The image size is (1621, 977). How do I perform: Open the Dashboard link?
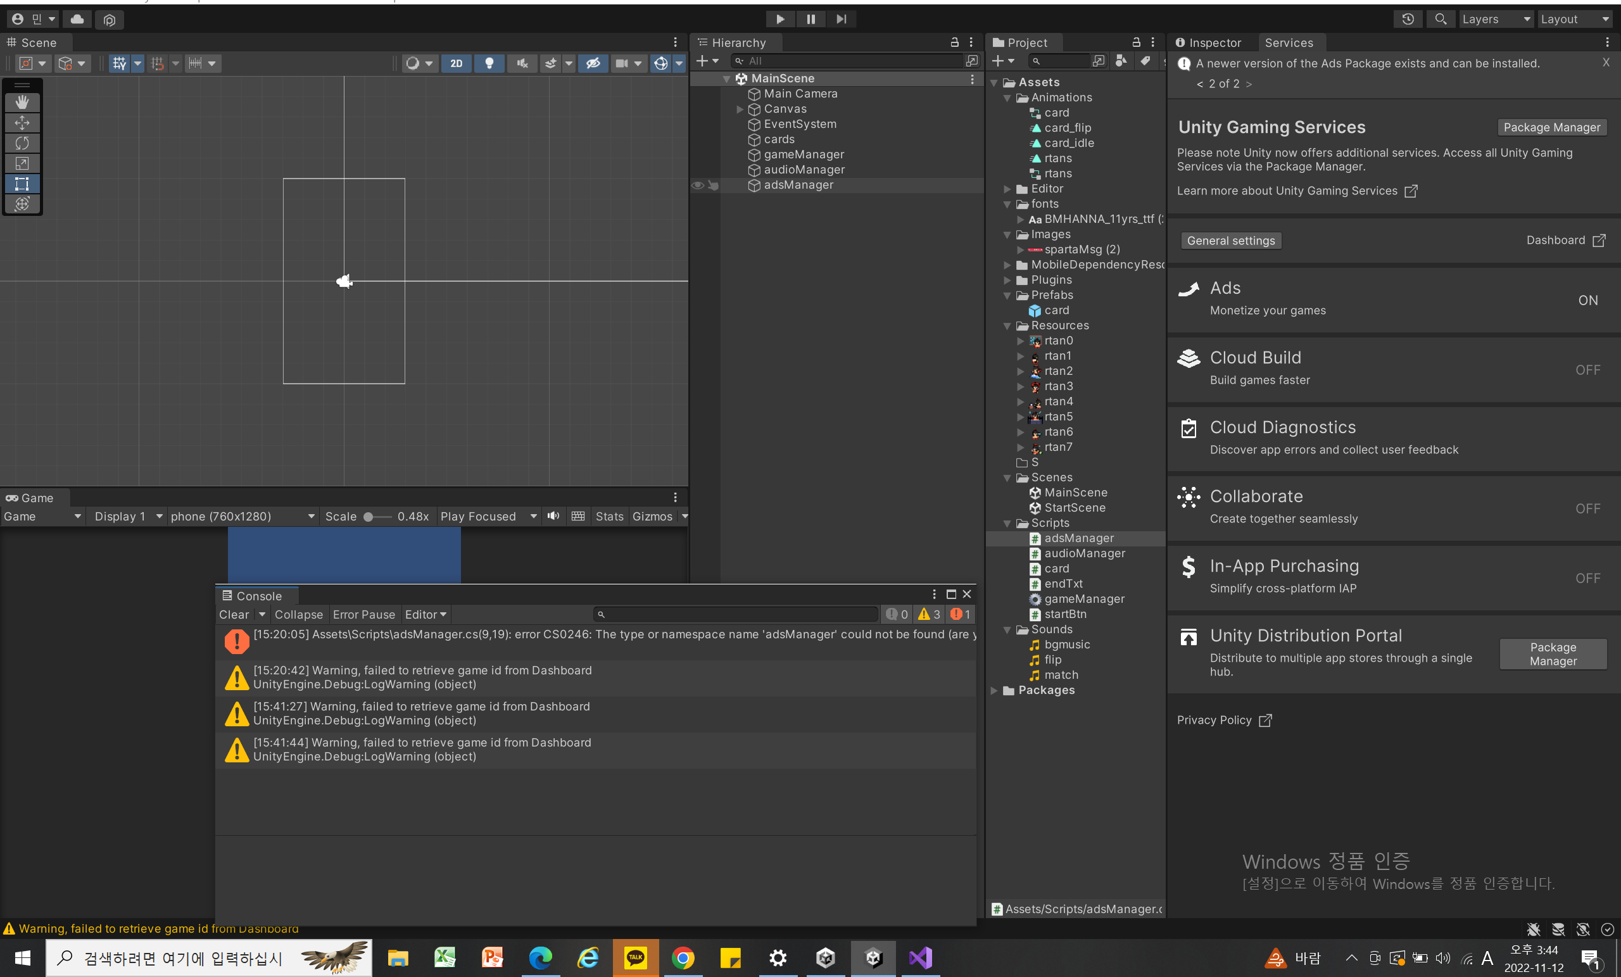click(x=1566, y=240)
